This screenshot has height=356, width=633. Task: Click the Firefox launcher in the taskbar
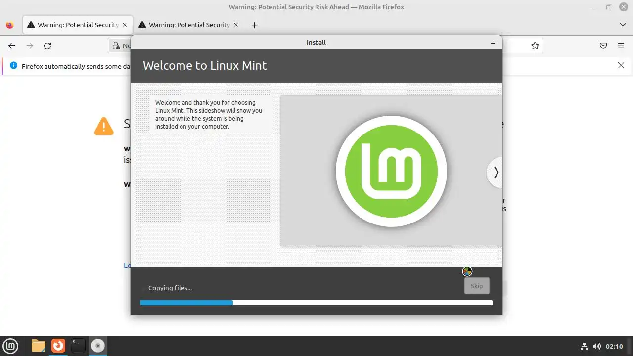pos(58,345)
